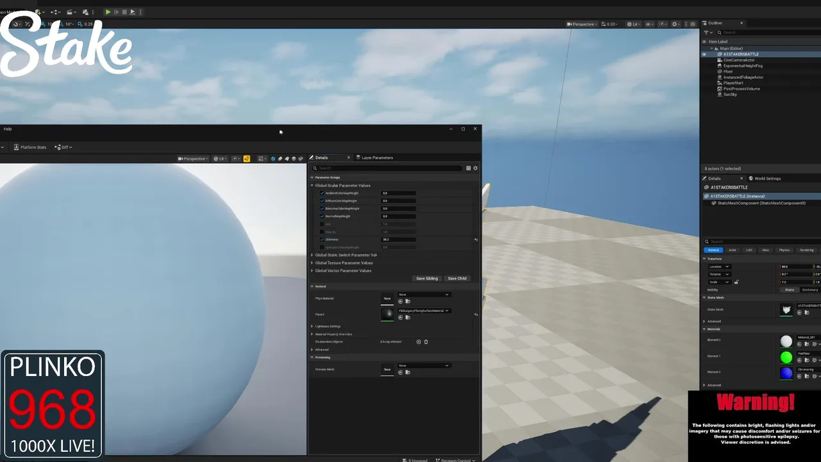
Task: Enable Opacity parameter checkbox
Action: [322, 232]
